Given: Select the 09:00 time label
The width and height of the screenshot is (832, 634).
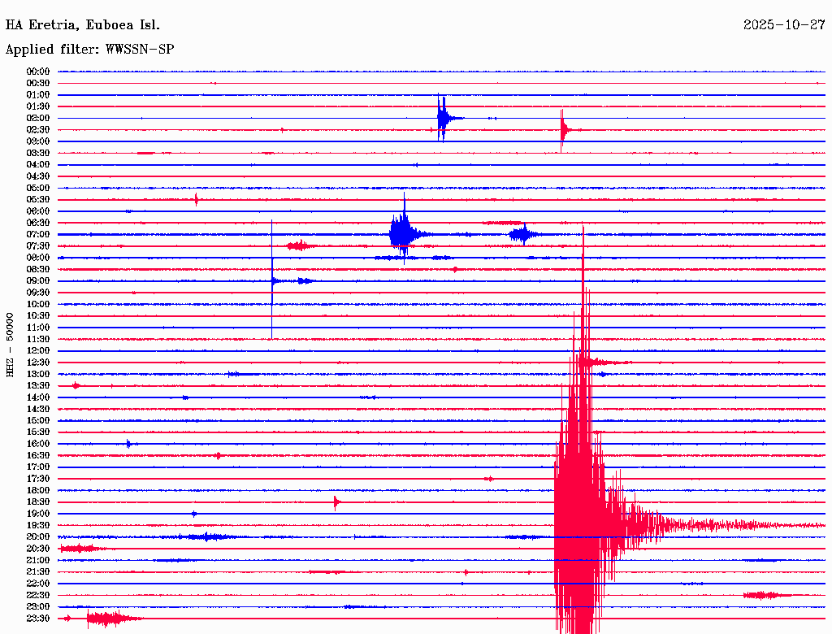Looking at the screenshot, I should [x=38, y=281].
